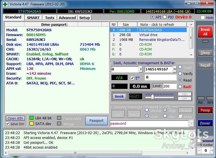Image resolution: width=216 pixels, height=158 pixels.
Task: Select the PIO access mode radio
Action: (x=165, y=17)
